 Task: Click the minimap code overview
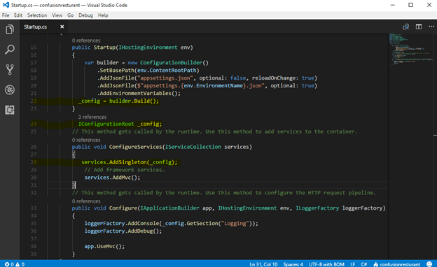(x=411, y=50)
